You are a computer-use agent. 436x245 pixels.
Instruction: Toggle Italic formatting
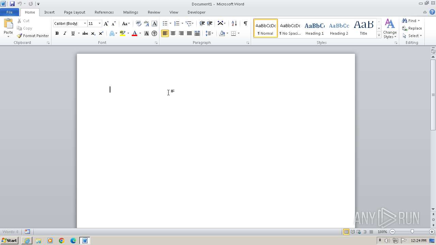65,33
